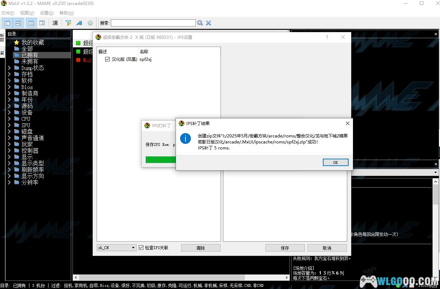
Task: Expand the CPU tree node
Action: 9,119
